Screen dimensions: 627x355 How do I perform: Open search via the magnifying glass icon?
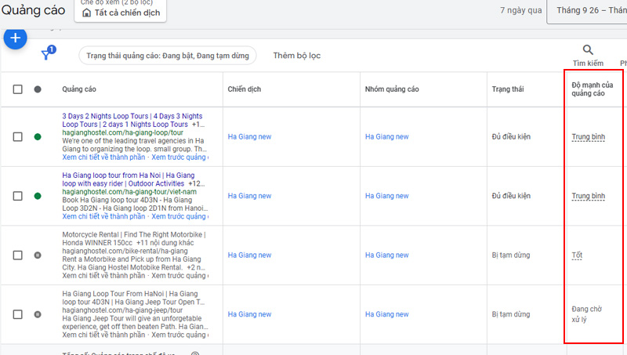(x=588, y=50)
